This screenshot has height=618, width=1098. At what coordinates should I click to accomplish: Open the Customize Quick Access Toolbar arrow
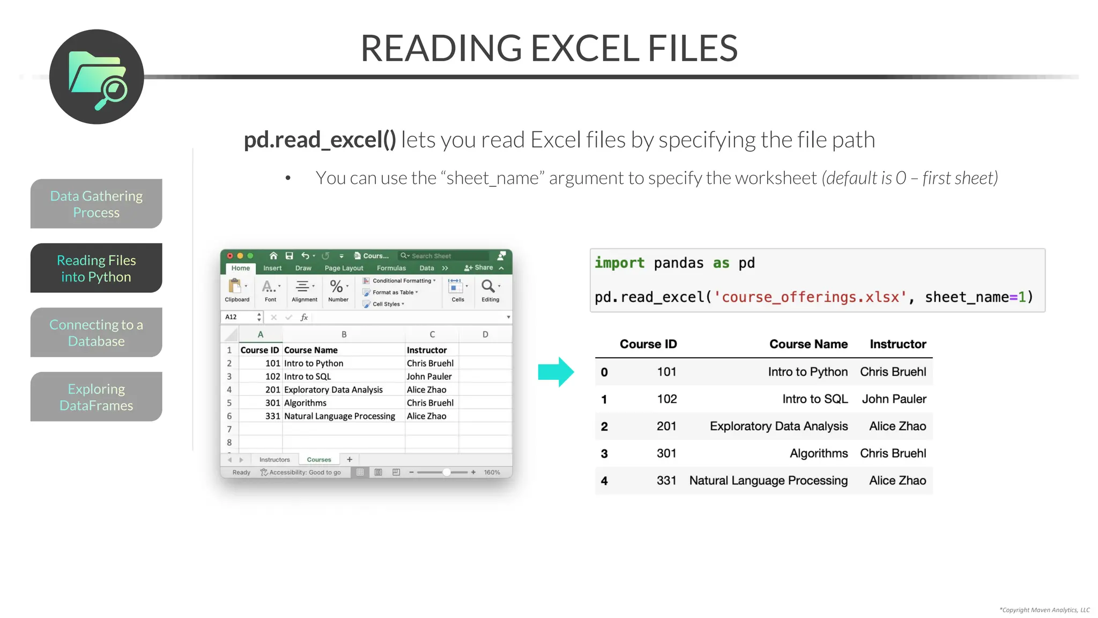pos(342,256)
